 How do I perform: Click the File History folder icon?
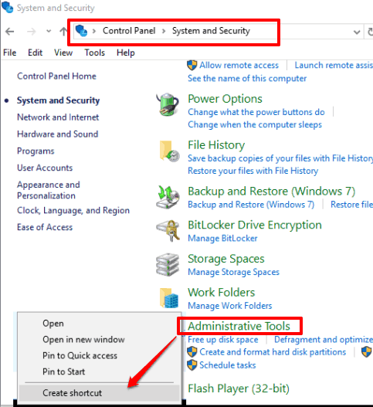169,151
